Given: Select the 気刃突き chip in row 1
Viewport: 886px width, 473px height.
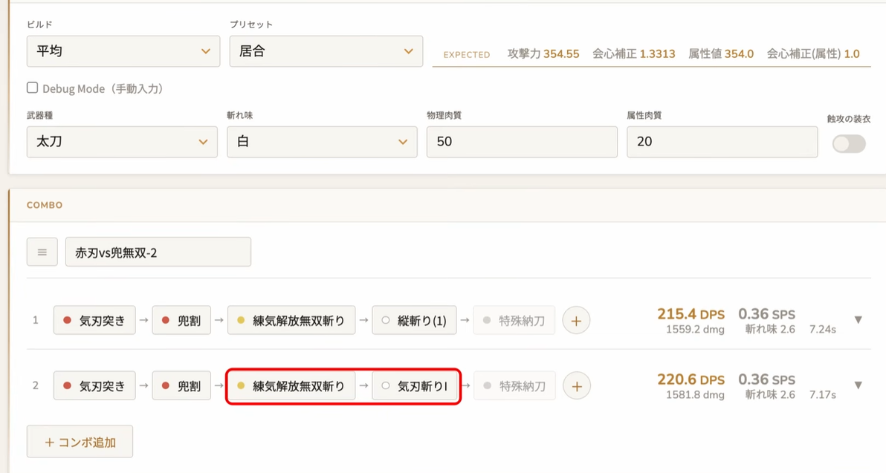Looking at the screenshot, I should coord(94,321).
